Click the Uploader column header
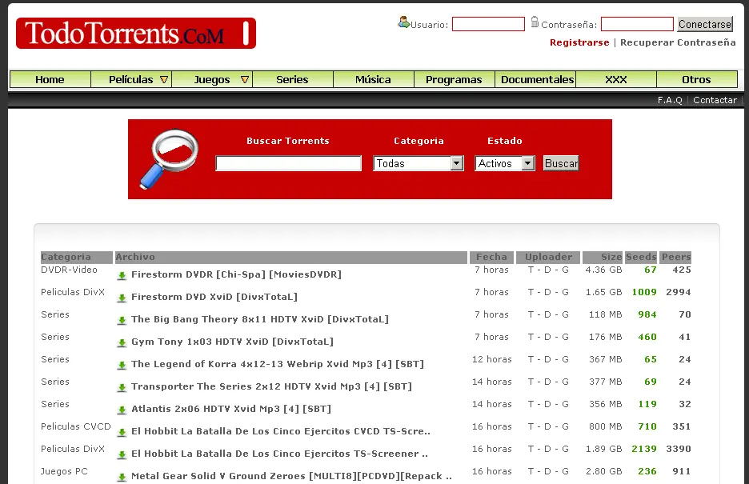This screenshot has width=749, height=484. pyautogui.click(x=548, y=258)
